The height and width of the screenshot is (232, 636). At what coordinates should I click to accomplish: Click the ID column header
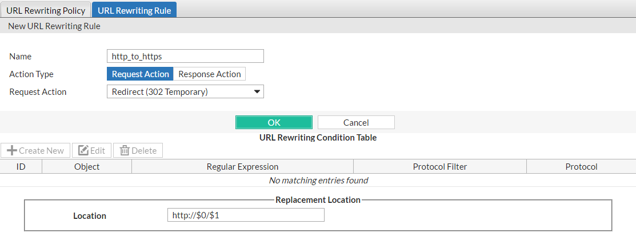21,166
